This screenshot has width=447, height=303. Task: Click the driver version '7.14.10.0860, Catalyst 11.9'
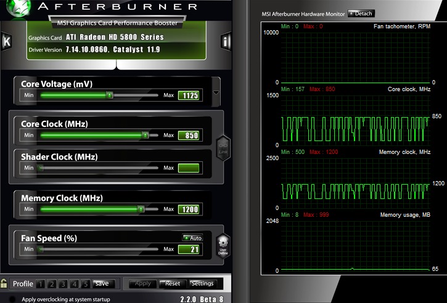coord(113,49)
